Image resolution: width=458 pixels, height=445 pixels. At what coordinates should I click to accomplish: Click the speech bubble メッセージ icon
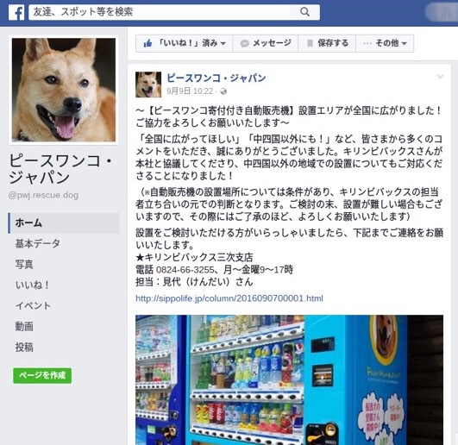(244, 43)
